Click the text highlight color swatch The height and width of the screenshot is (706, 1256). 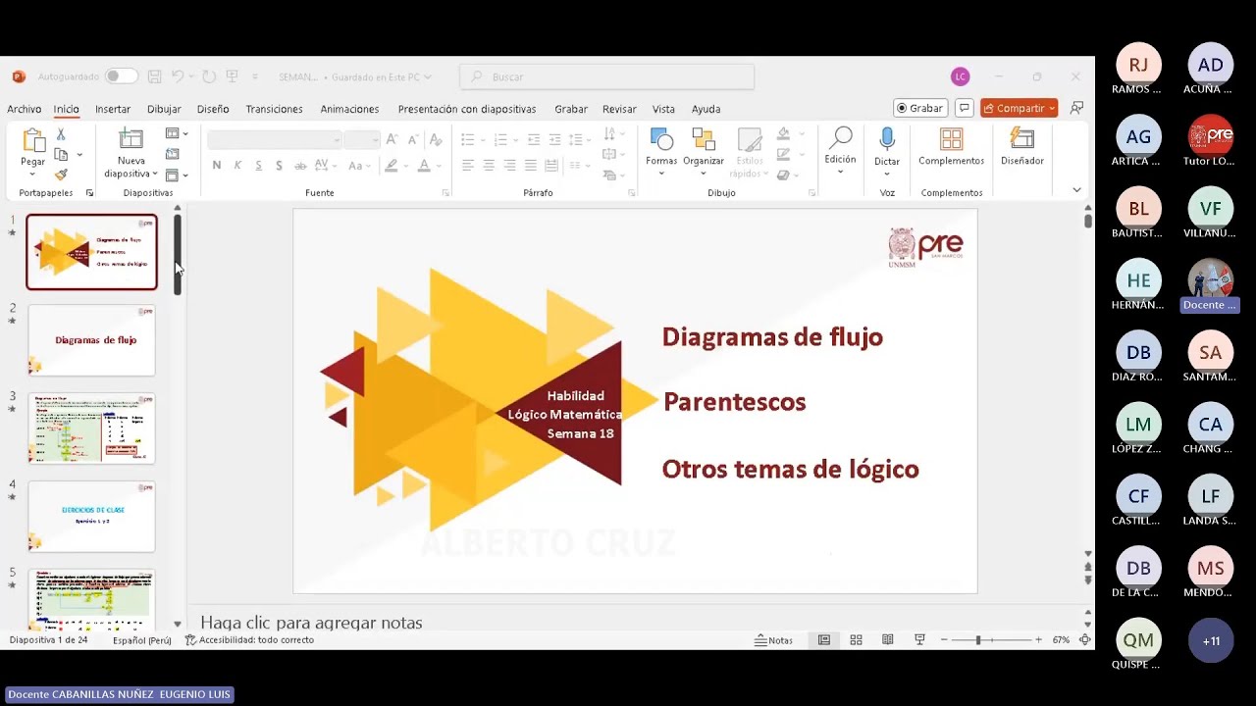point(392,166)
